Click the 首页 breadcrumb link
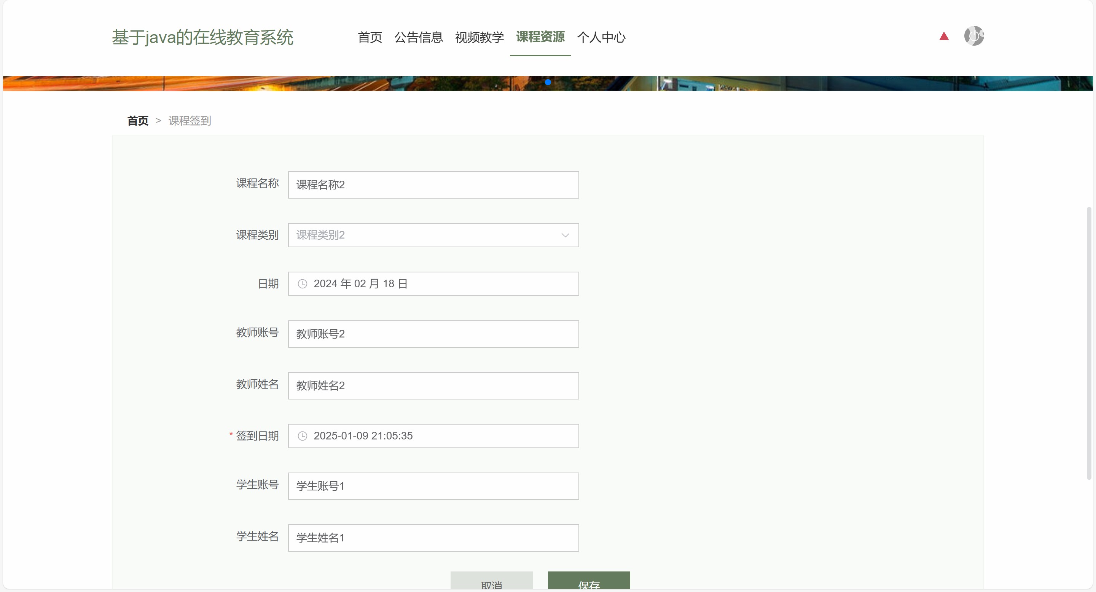Viewport: 1096px width, 592px height. (137, 121)
